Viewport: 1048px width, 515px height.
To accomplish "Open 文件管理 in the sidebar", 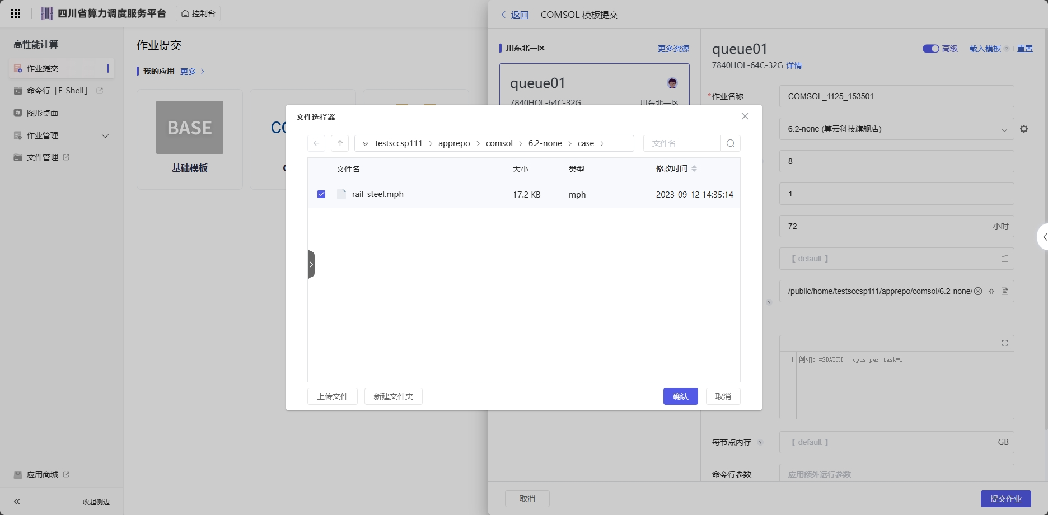I will coord(43,157).
